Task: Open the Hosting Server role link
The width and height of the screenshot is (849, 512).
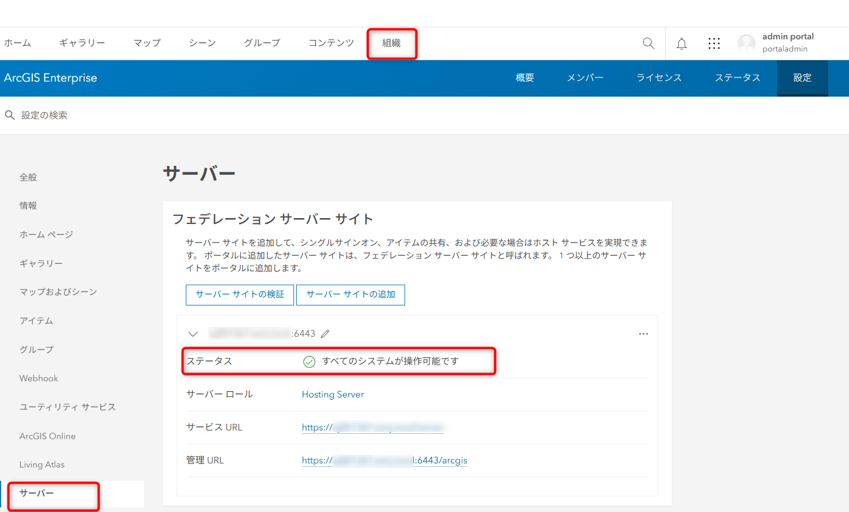Action: (x=333, y=395)
